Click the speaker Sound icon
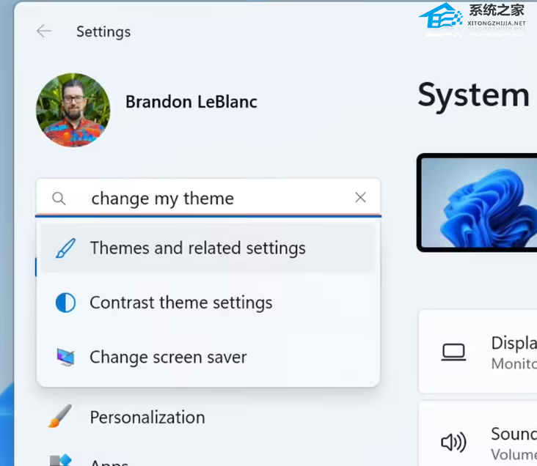 [x=453, y=443]
